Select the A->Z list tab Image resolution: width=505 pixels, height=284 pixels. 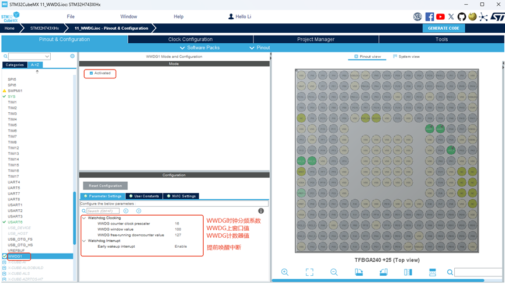coord(35,65)
